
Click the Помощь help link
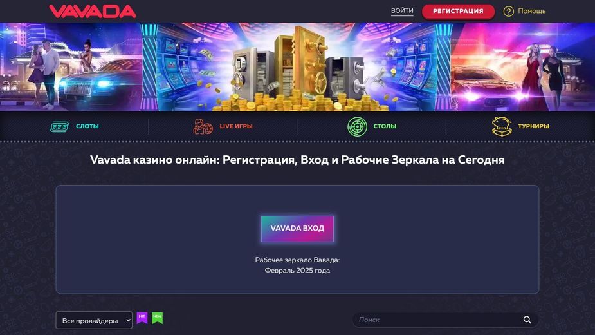coord(531,11)
